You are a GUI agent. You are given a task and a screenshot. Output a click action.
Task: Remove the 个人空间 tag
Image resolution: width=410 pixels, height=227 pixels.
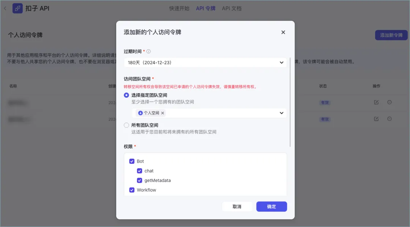162,113
